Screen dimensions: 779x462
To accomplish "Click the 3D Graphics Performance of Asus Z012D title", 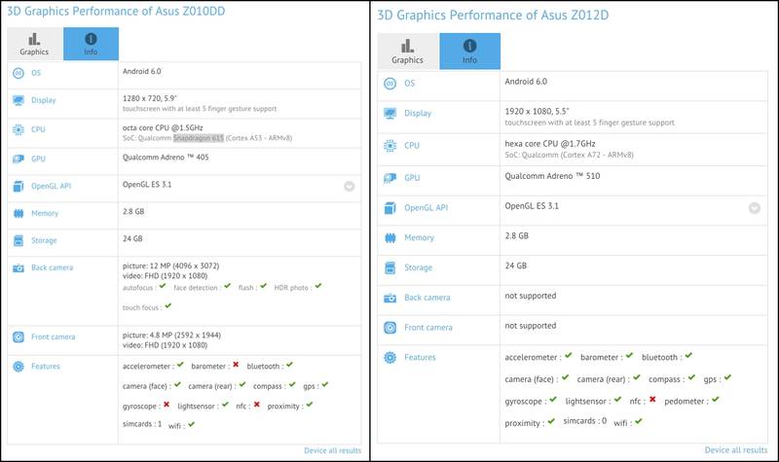I will pos(493,15).
